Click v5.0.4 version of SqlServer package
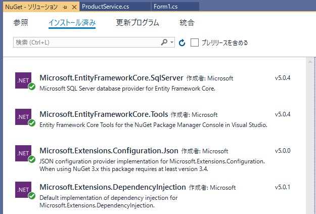The height and width of the screenshot is (214, 316). [283, 78]
